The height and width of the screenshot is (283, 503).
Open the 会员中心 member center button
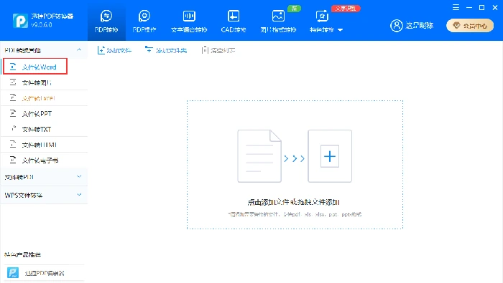470,26
